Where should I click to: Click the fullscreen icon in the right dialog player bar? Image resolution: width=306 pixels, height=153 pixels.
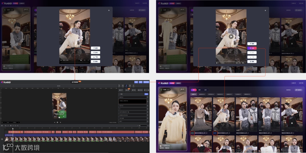tap(245, 63)
